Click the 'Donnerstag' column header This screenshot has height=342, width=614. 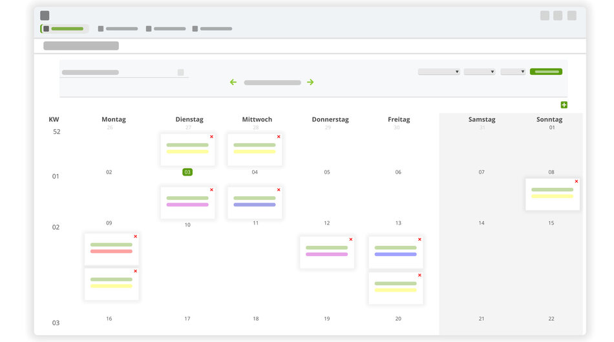click(330, 119)
